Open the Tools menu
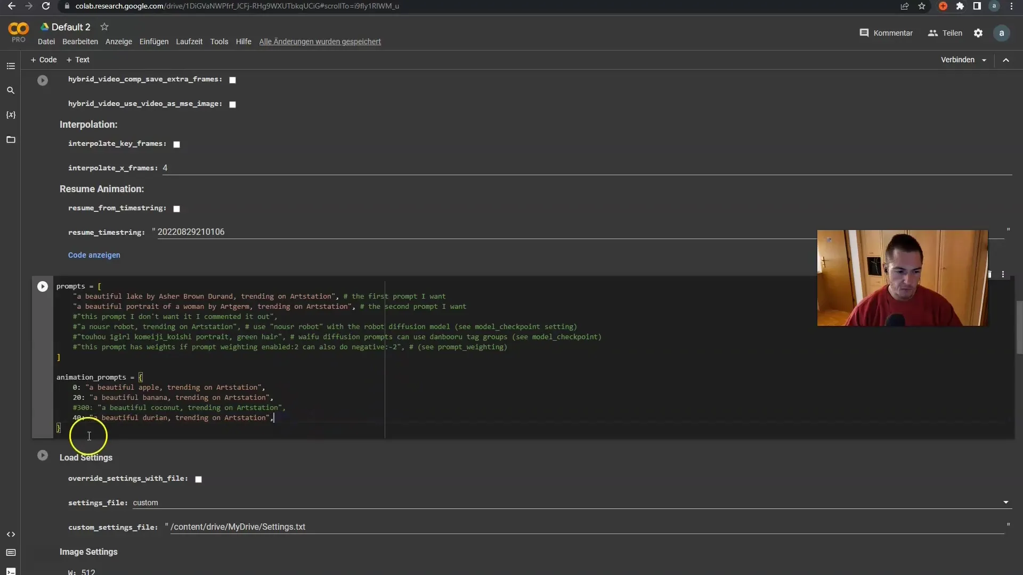 [x=219, y=42]
